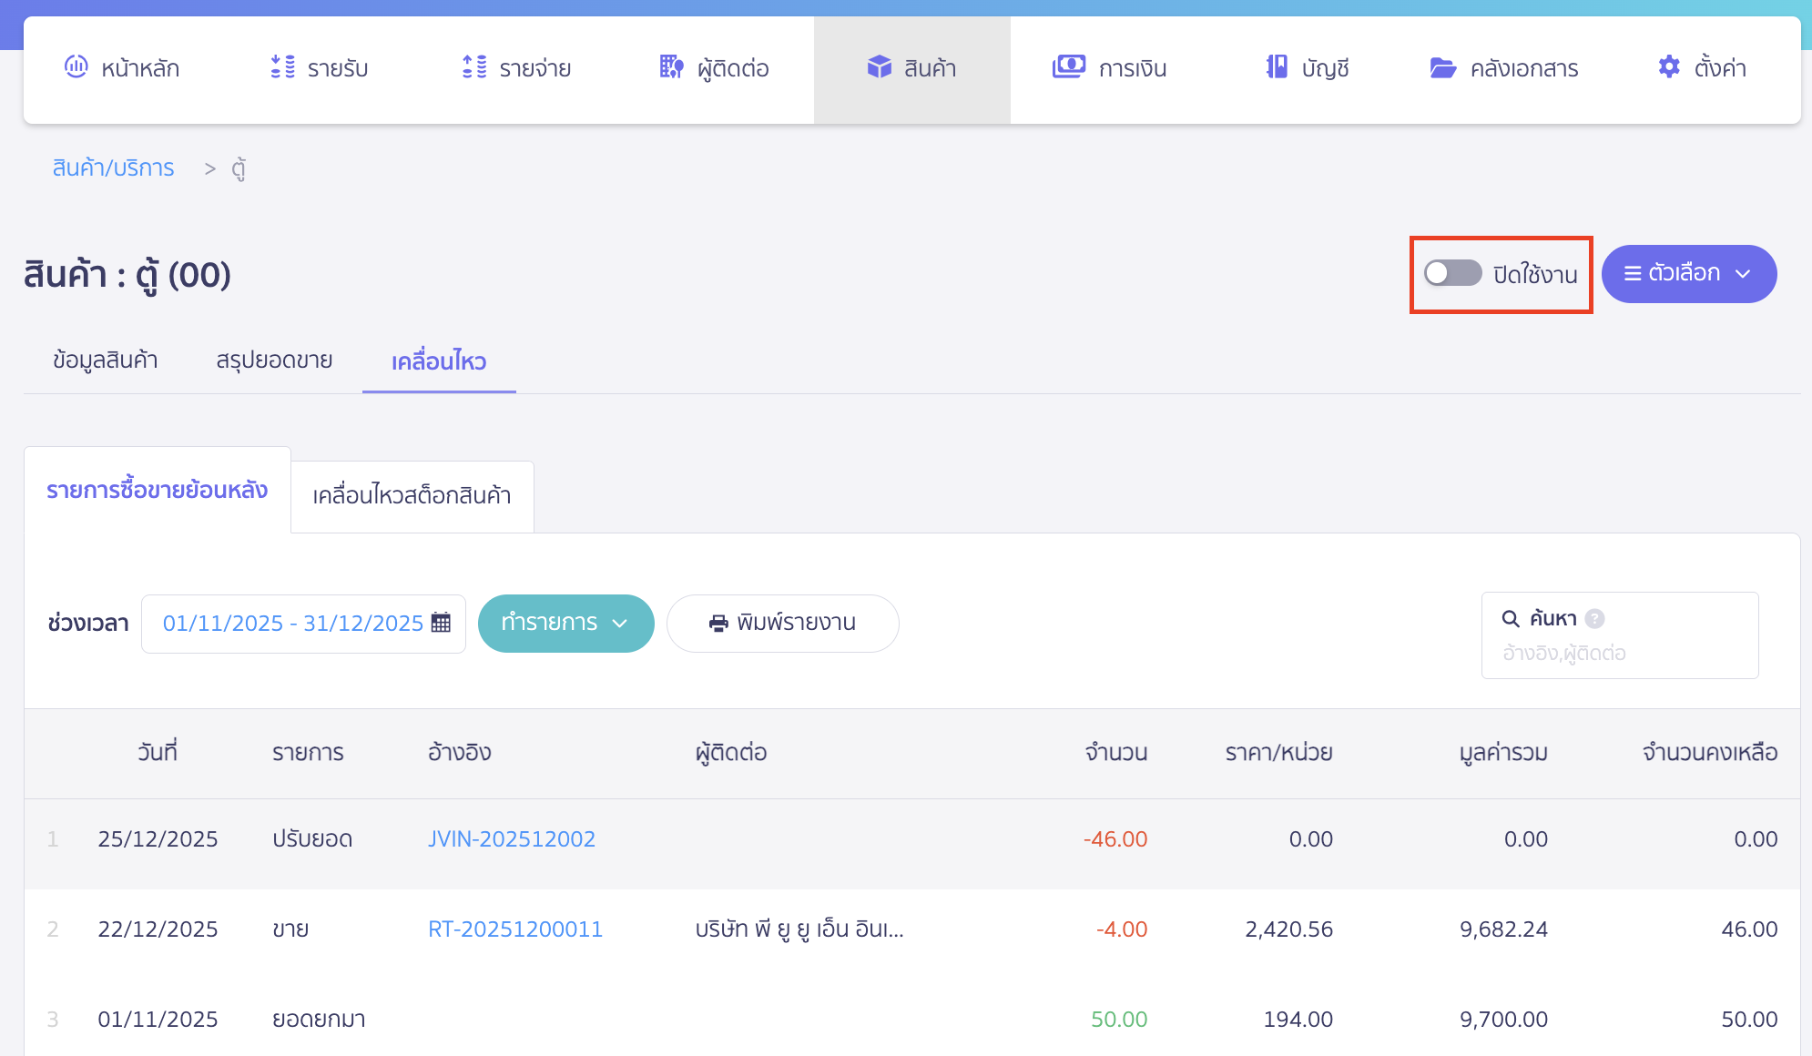
Task: Switch to the สรุปยอดขาย tab
Action: (274, 360)
